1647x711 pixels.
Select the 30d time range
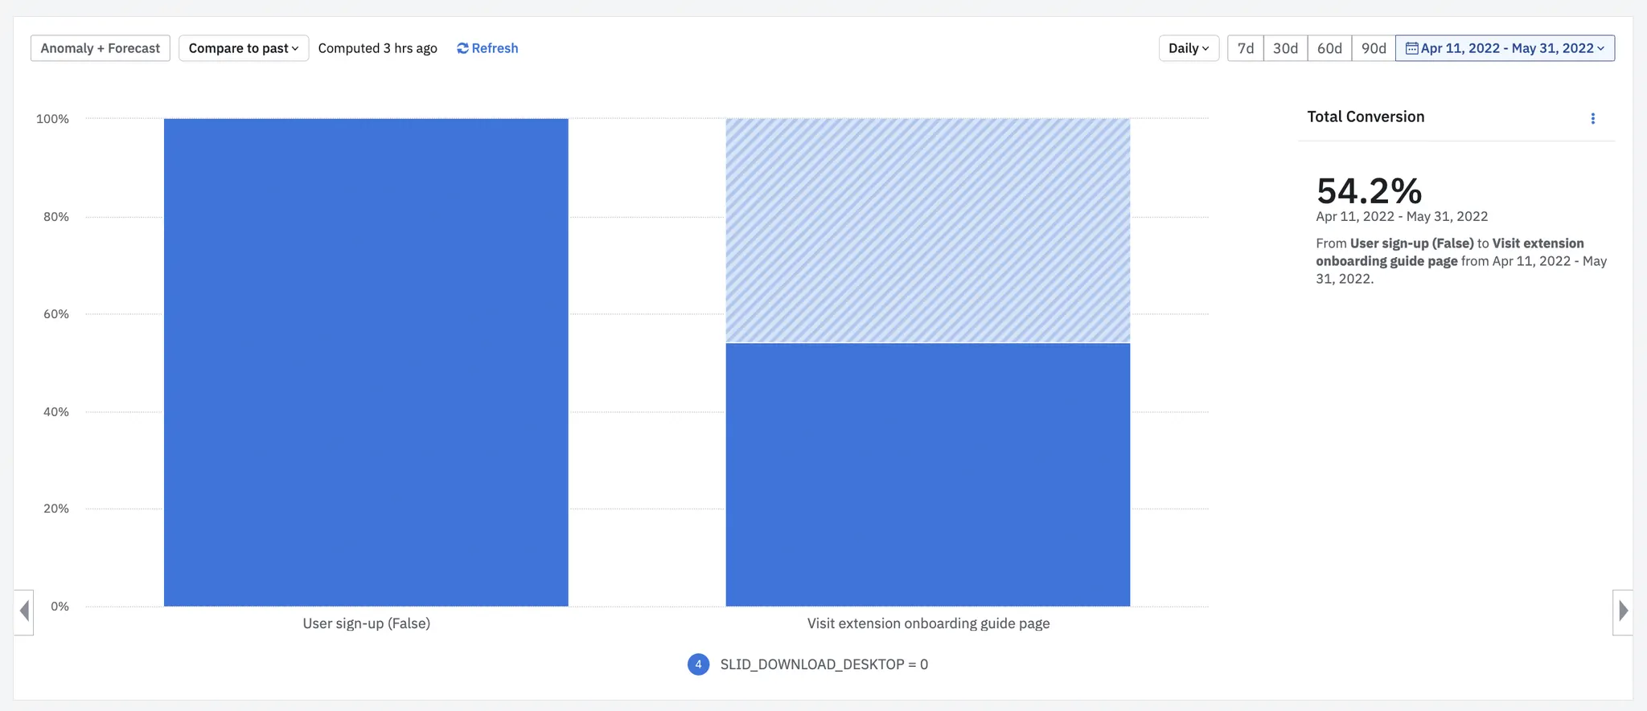pyautogui.click(x=1285, y=48)
